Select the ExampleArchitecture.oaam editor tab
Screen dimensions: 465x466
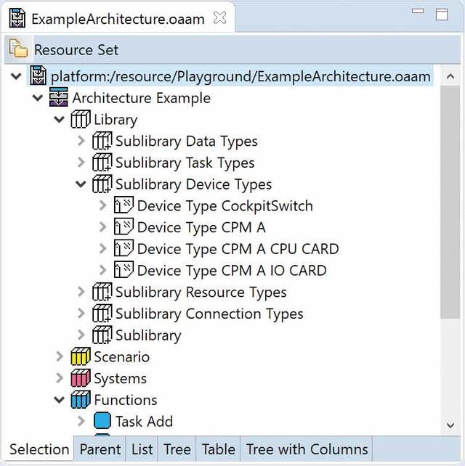tap(118, 19)
